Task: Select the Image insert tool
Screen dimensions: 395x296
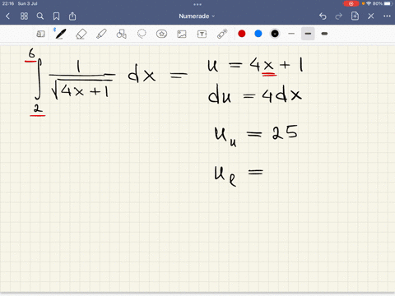Action: click(x=182, y=34)
